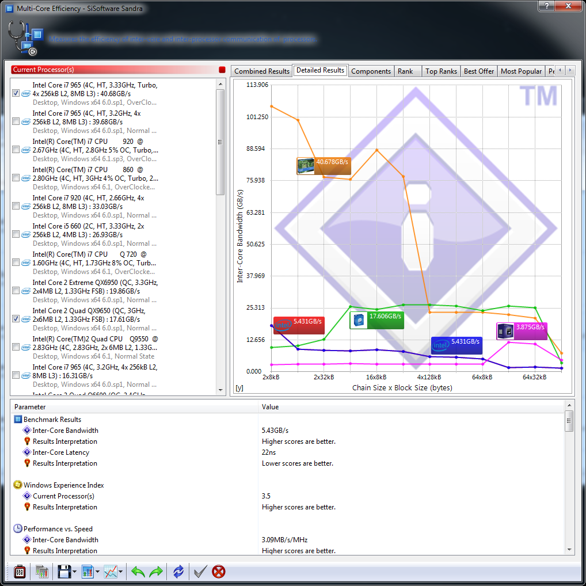Click the stethoscope module icon in header
This screenshot has width=586, height=586.
25,38
